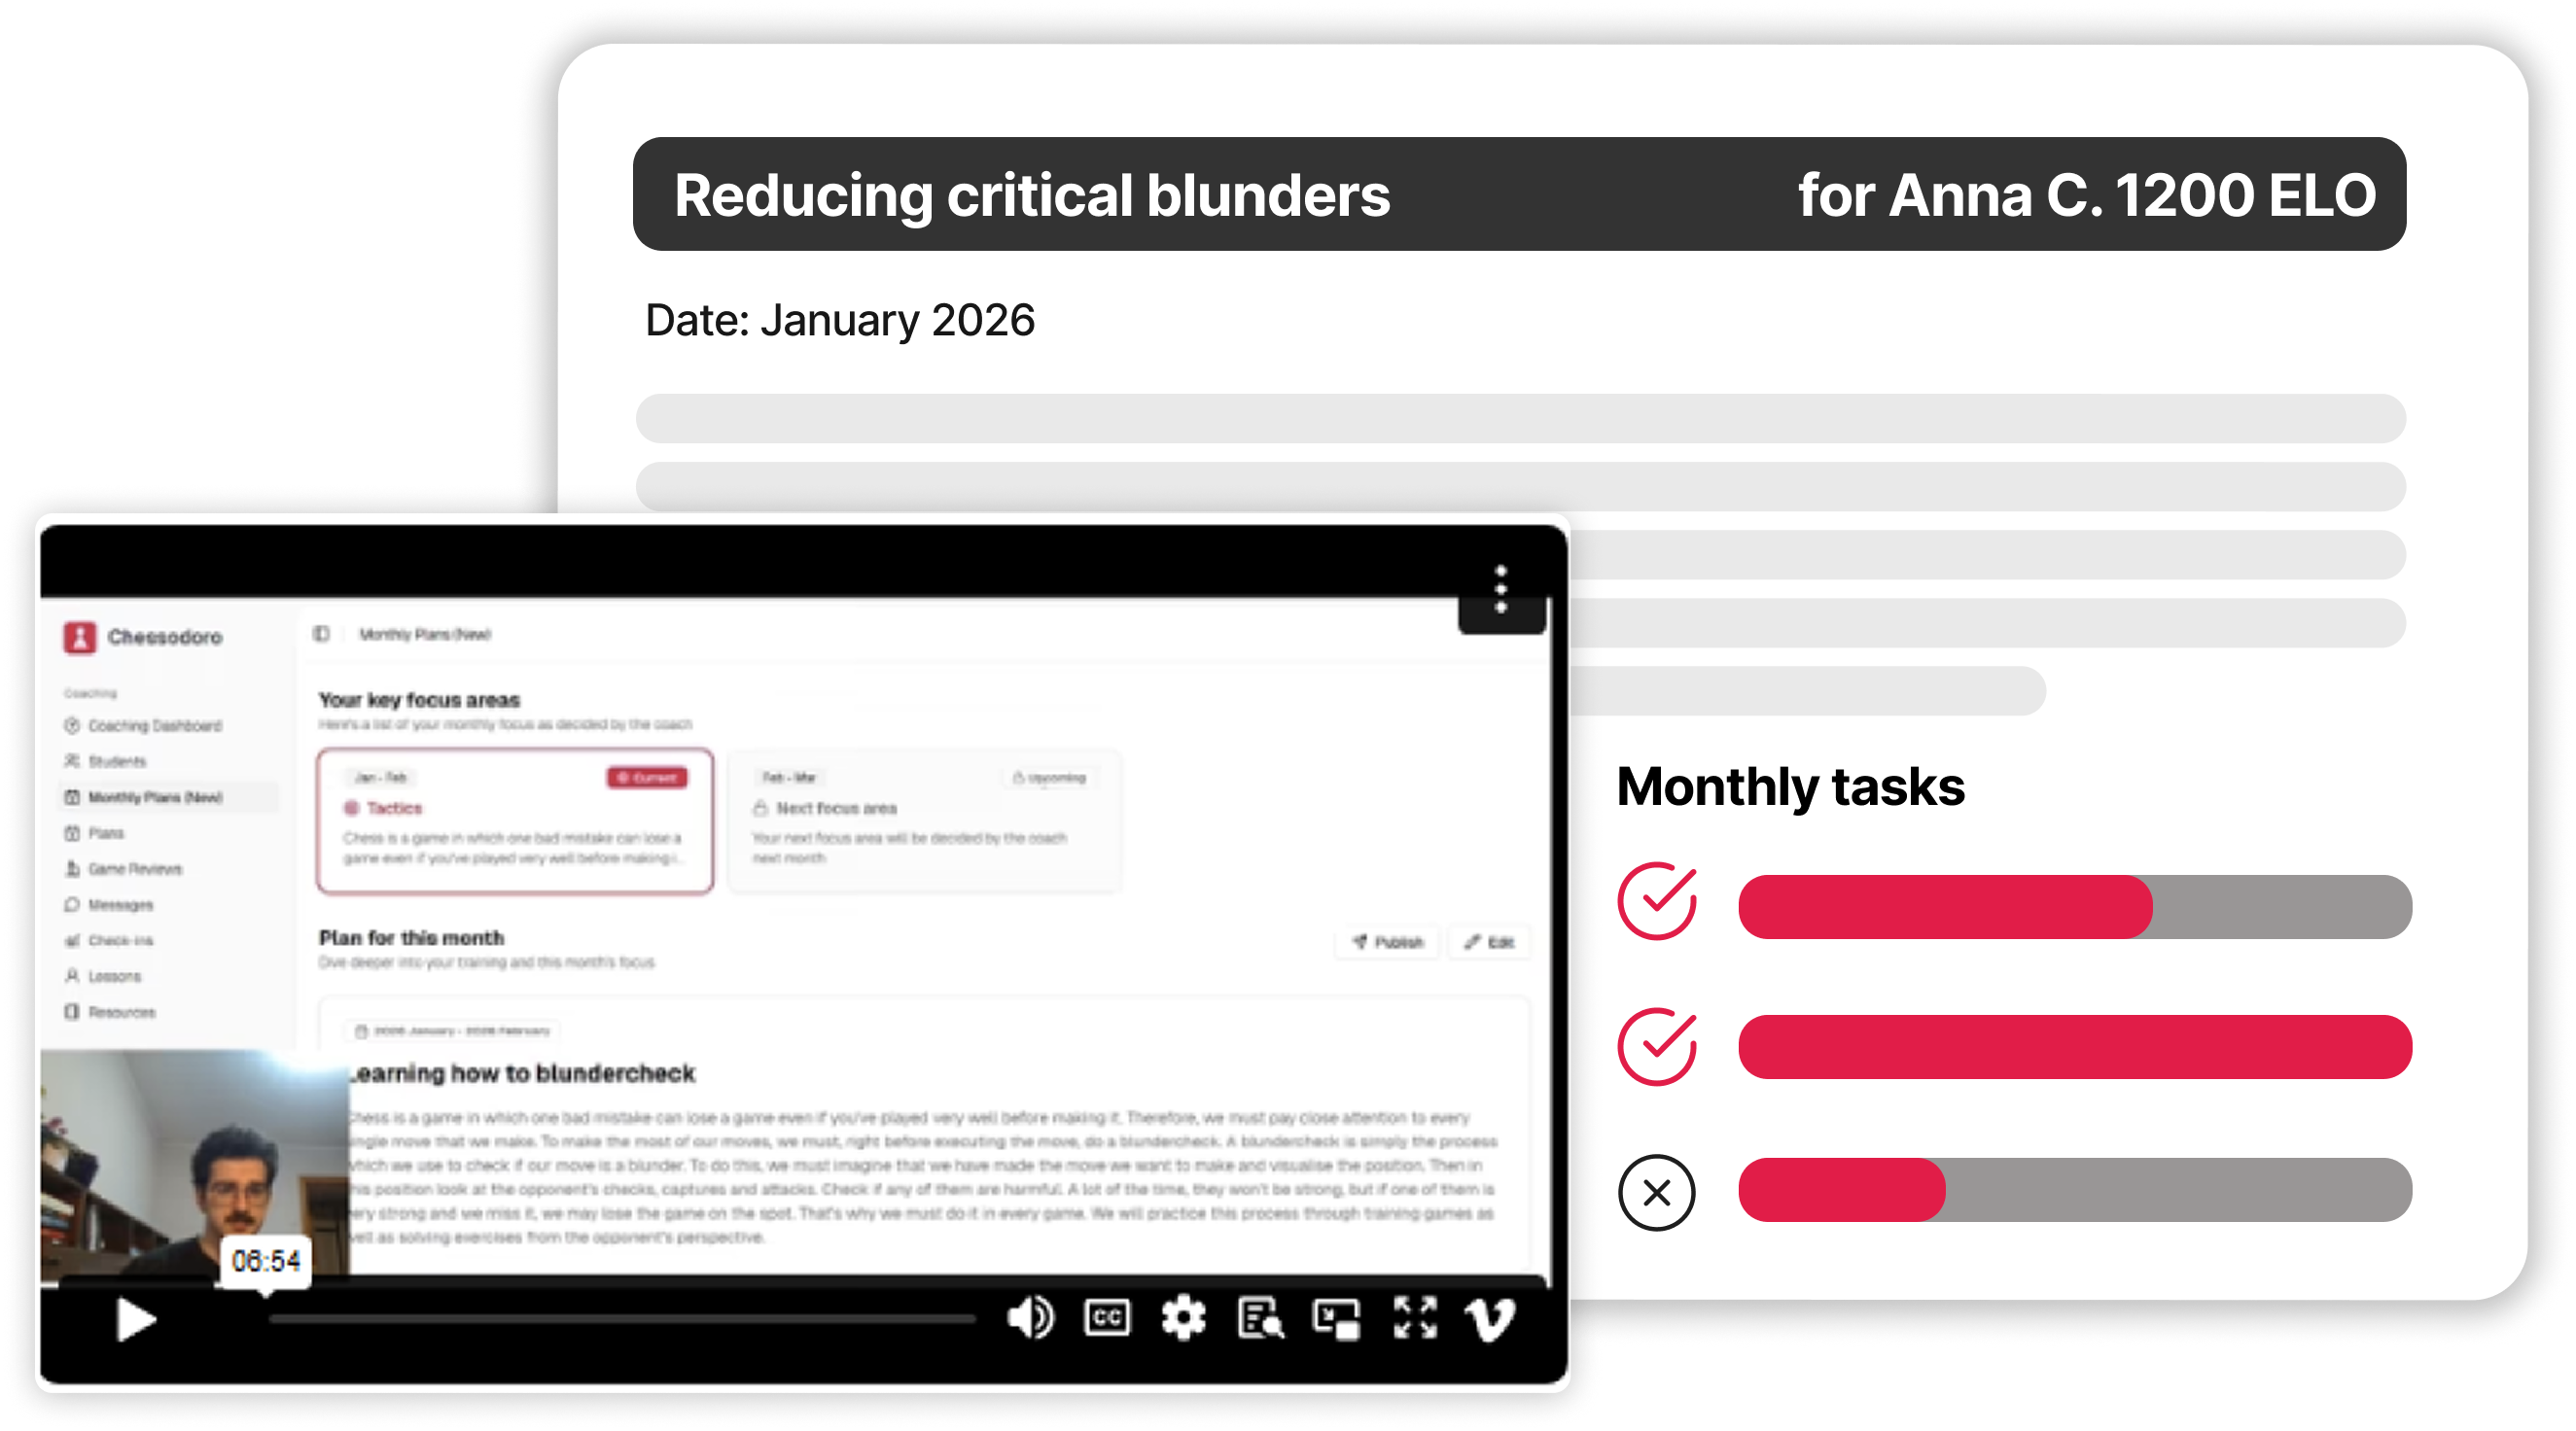Click the X circle on third task
This screenshot has height=1431, width=2576.
[1657, 1193]
